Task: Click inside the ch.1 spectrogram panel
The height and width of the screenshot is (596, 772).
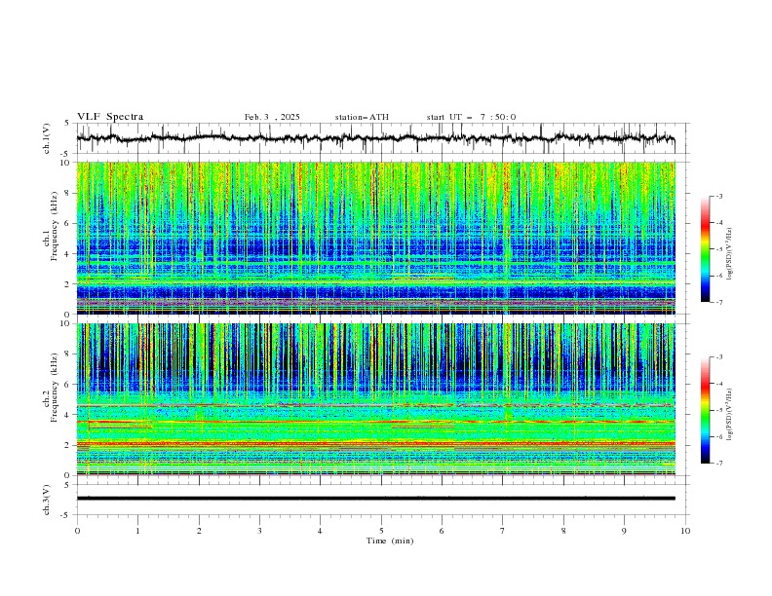Action: [375, 238]
